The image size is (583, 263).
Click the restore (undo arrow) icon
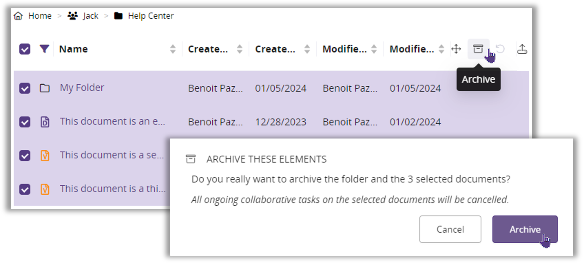click(500, 49)
